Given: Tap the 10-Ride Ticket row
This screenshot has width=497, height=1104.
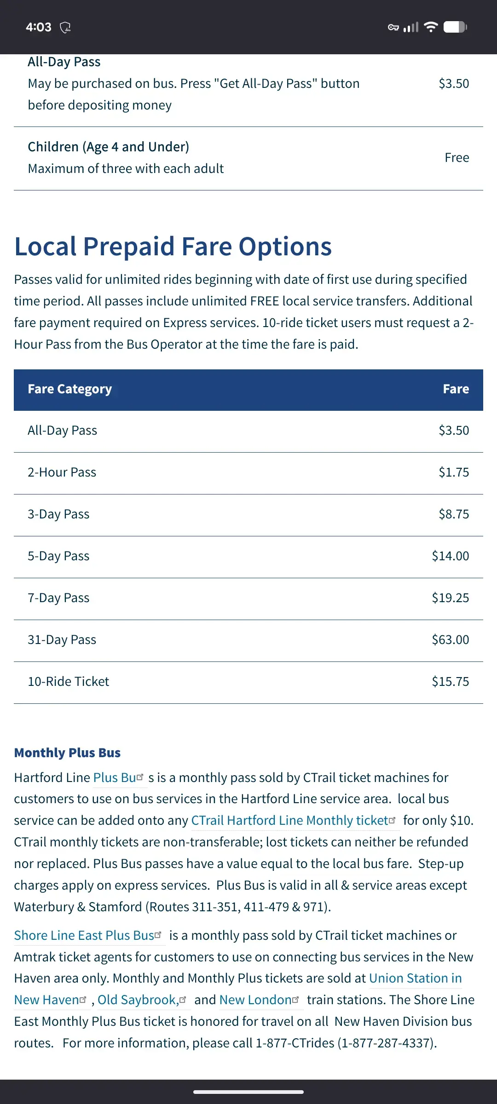Looking at the screenshot, I should click(248, 682).
